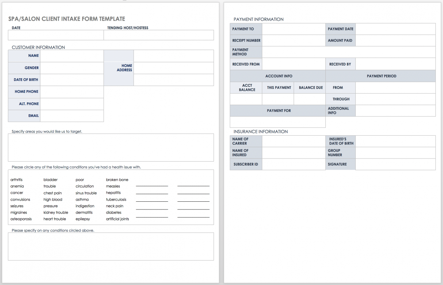The image size is (443, 285).
Task: Click the condition 'migraines'
Action: tap(19, 213)
